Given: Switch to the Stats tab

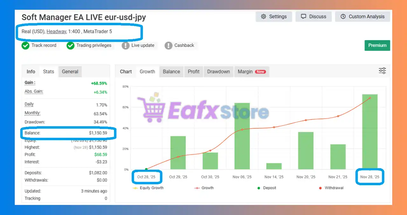Looking at the screenshot, I should coord(48,71).
